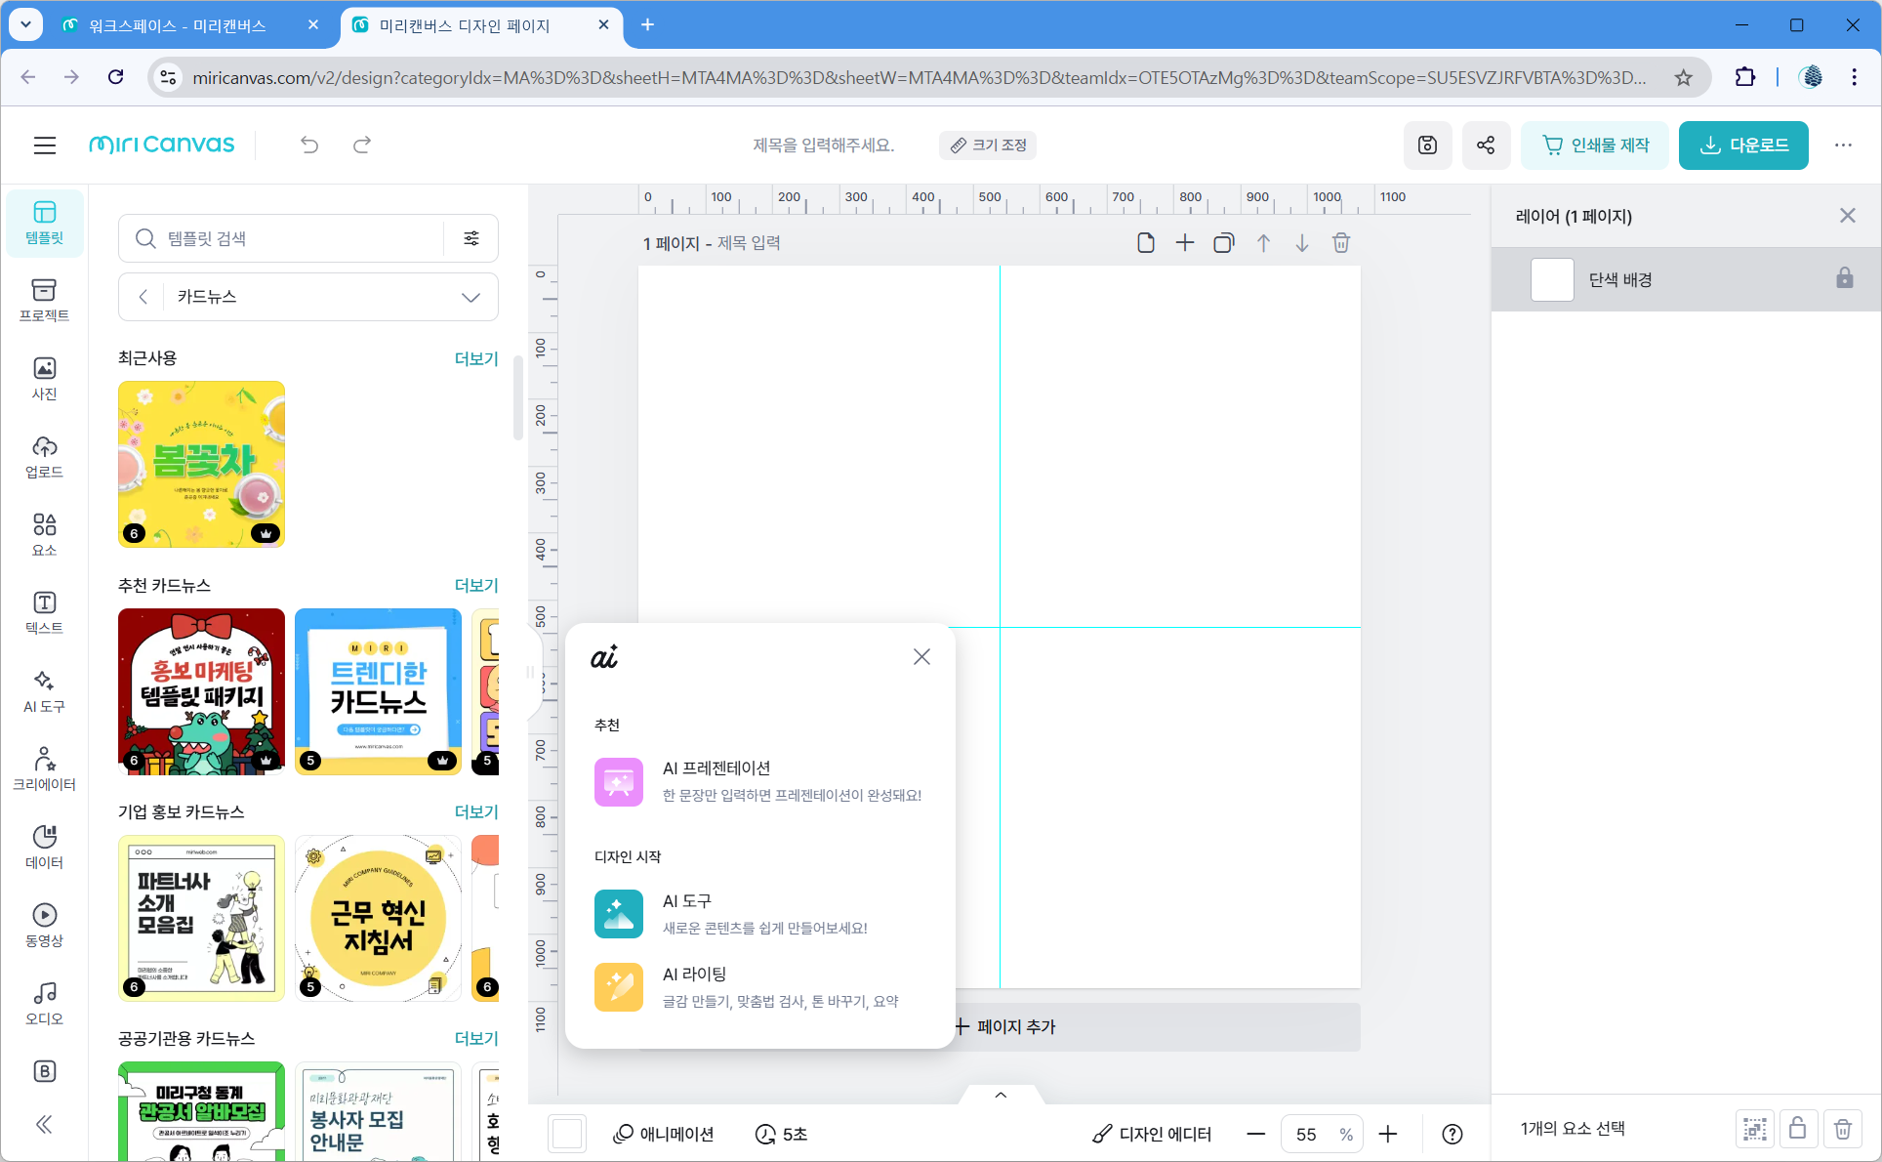Open the 업로드 upload sidebar panel
1882x1162 pixels.
coord(44,456)
